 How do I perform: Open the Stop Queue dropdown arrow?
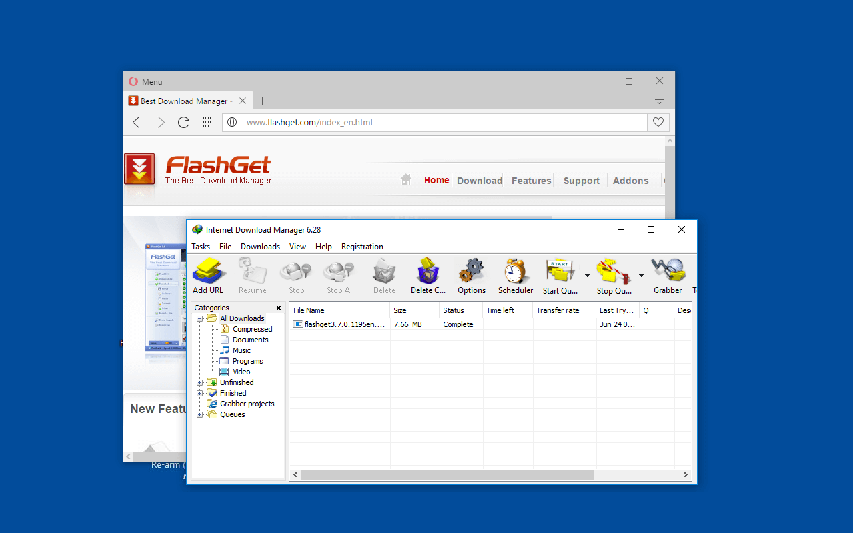point(641,276)
